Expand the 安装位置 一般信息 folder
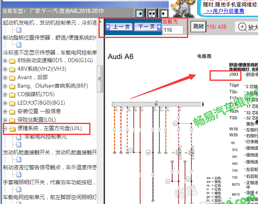 (x=5, y=111)
